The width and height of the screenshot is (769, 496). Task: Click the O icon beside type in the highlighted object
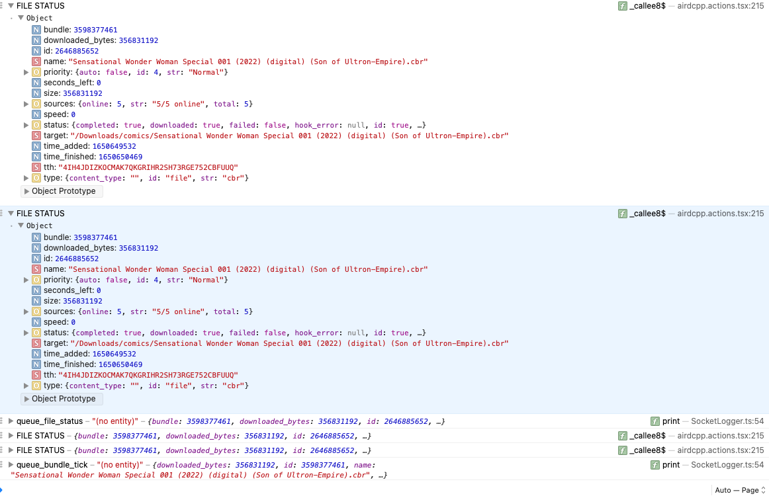(x=37, y=386)
